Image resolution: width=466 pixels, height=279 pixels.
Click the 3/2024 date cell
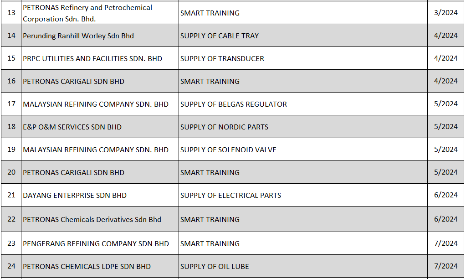click(446, 13)
